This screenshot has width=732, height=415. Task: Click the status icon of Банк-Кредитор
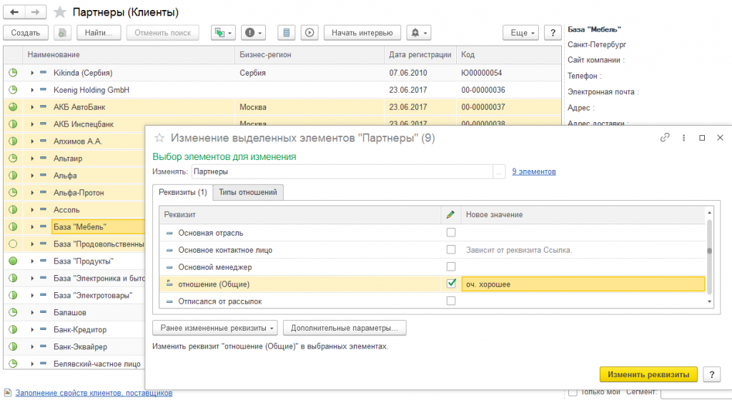(13, 330)
